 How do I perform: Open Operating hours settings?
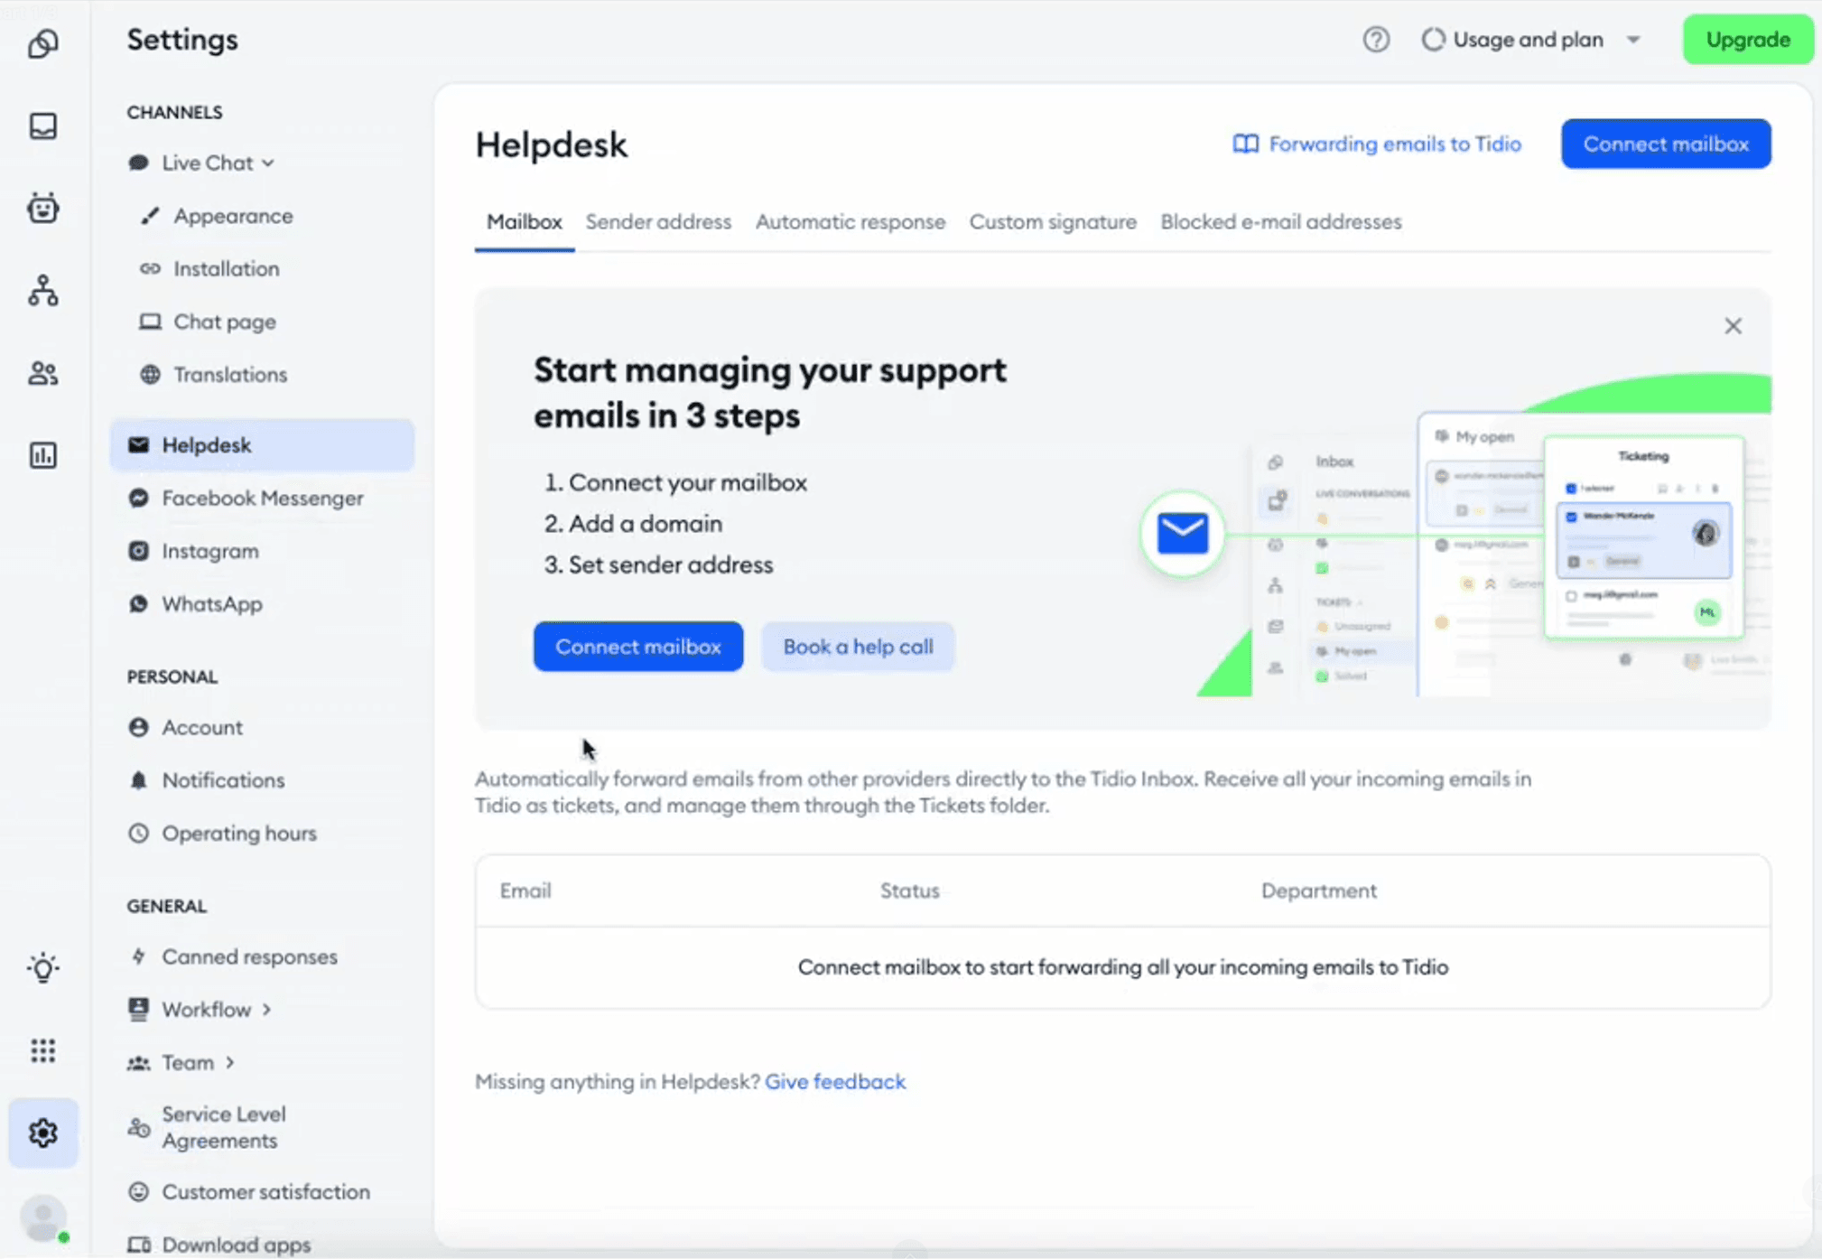click(x=222, y=833)
